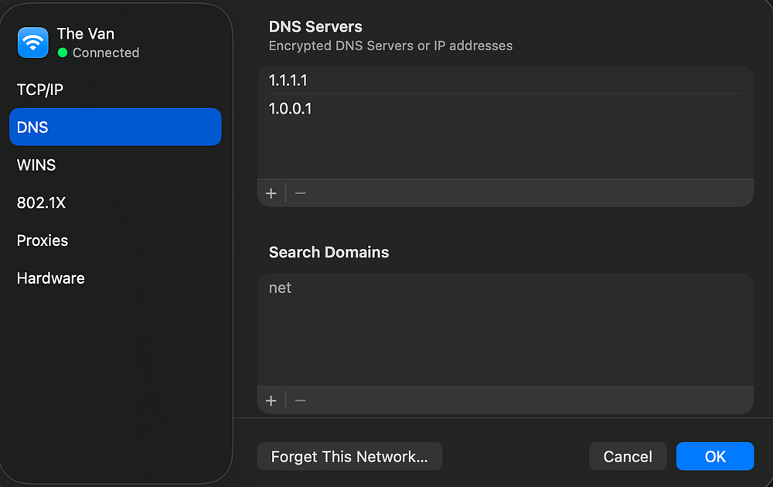This screenshot has width=773, height=487.
Task: Confirm changes with the OK button
Action: [715, 457]
